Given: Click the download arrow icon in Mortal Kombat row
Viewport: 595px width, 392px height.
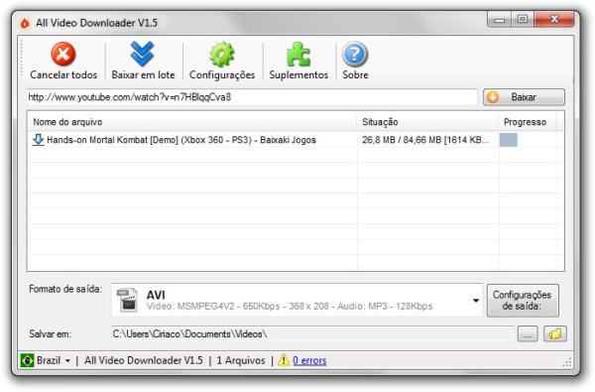Looking at the screenshot, I should [x=38, y=140].
